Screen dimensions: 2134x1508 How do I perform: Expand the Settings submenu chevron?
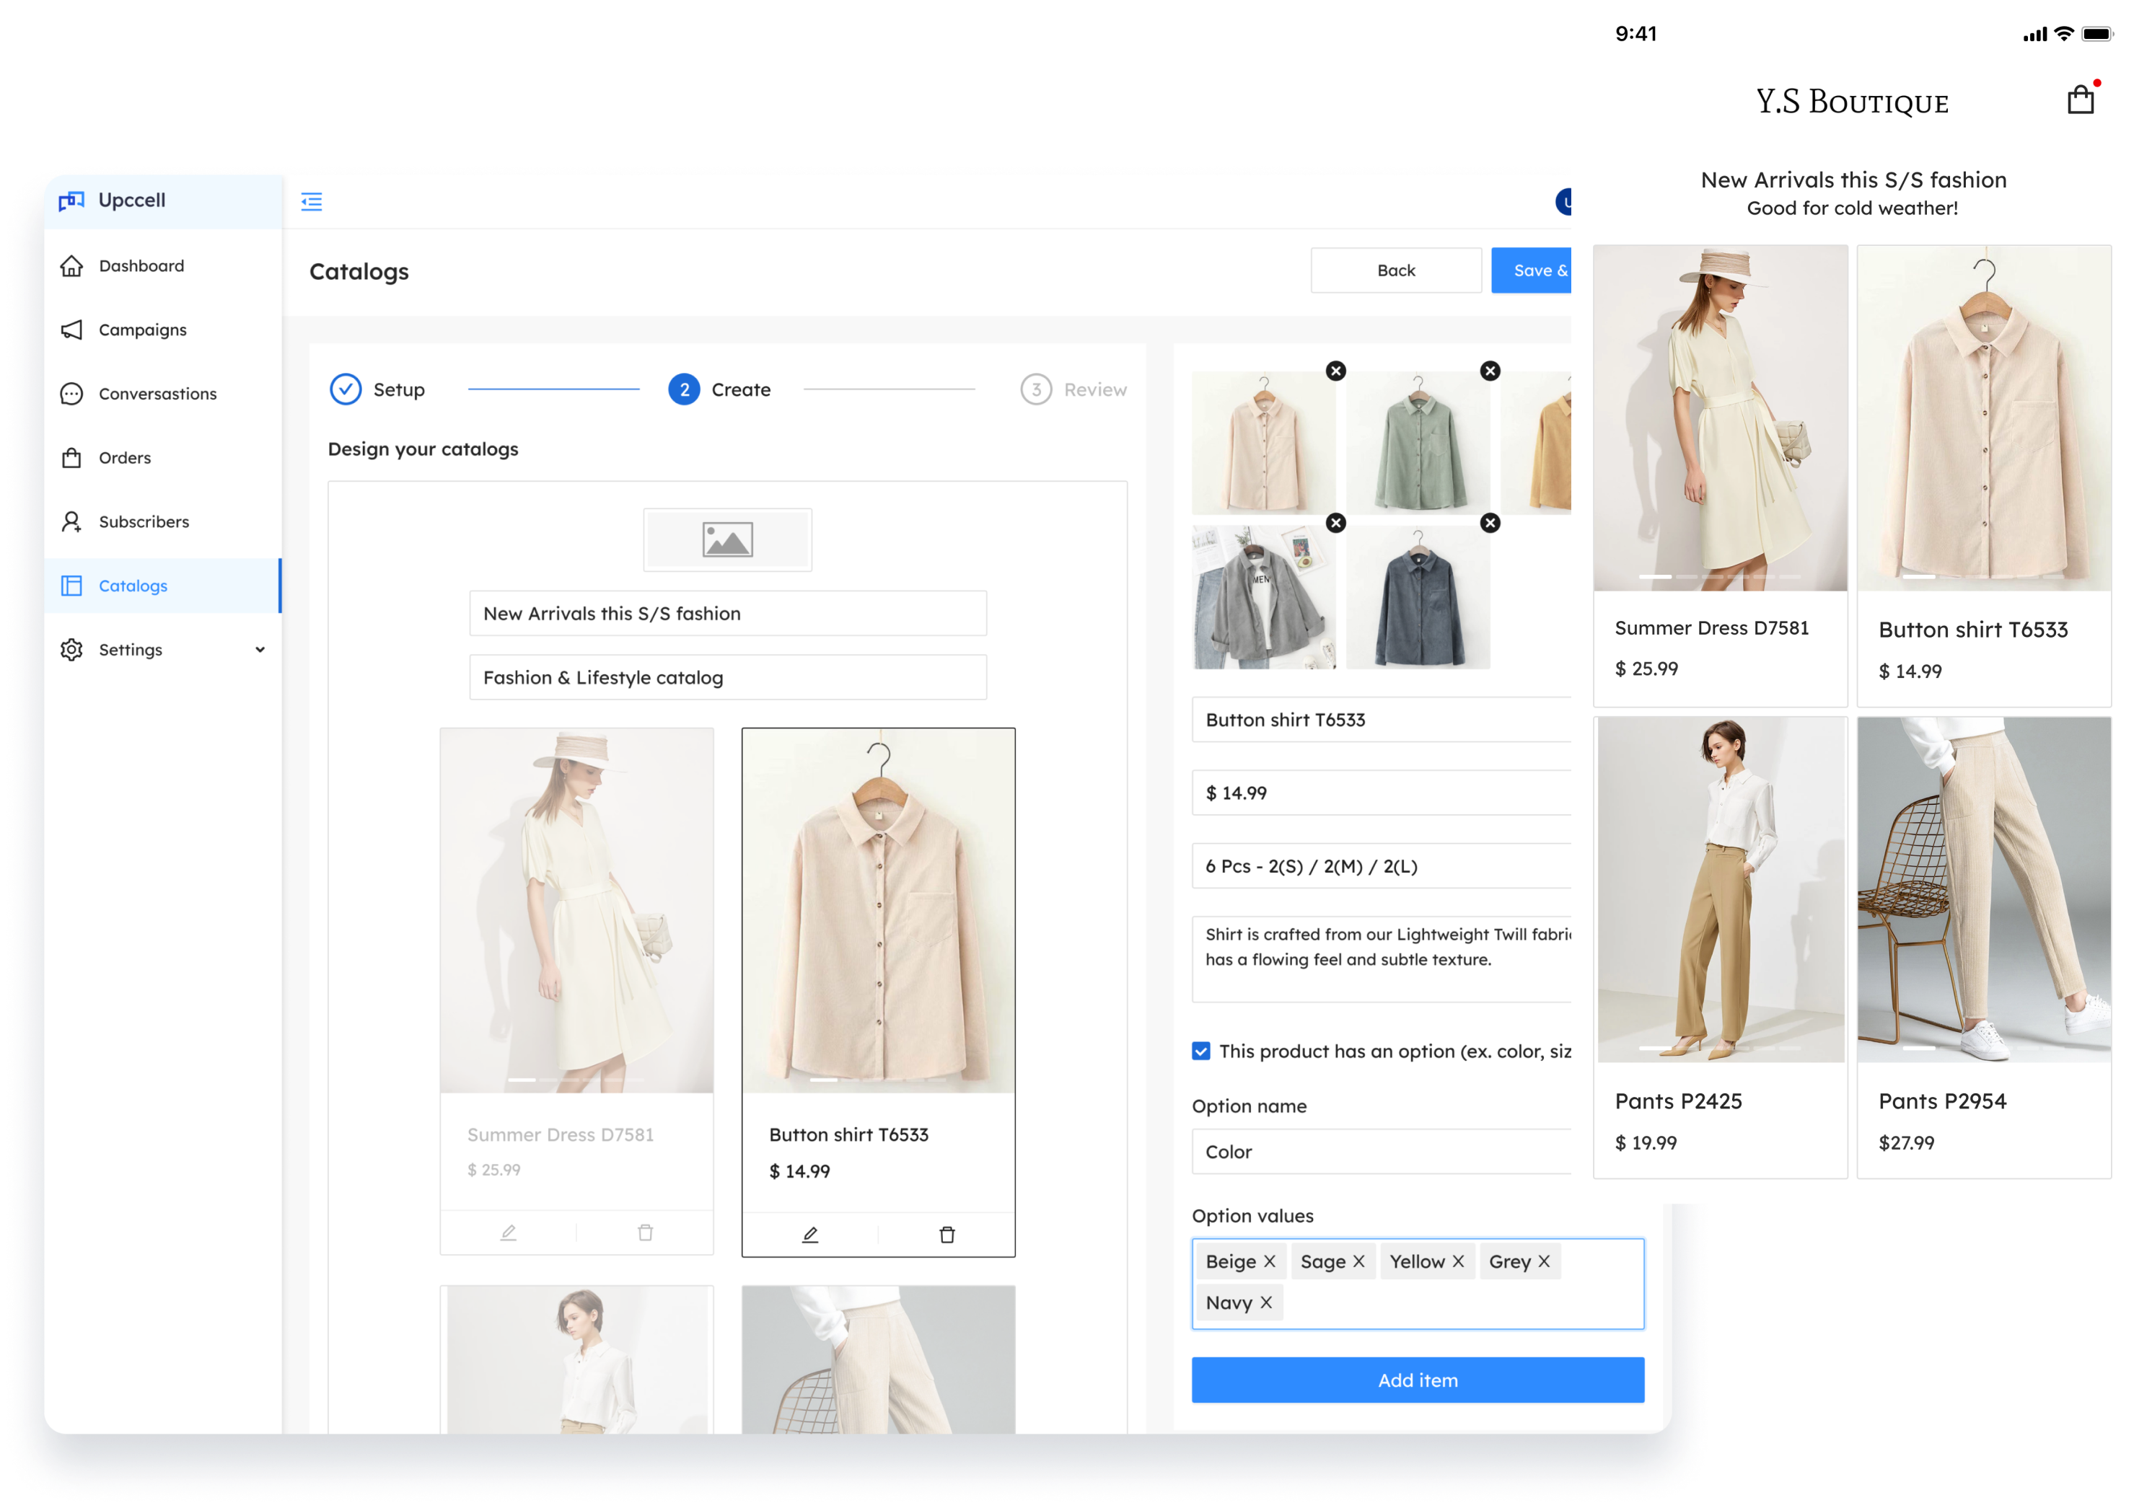[x=260, y=651]
